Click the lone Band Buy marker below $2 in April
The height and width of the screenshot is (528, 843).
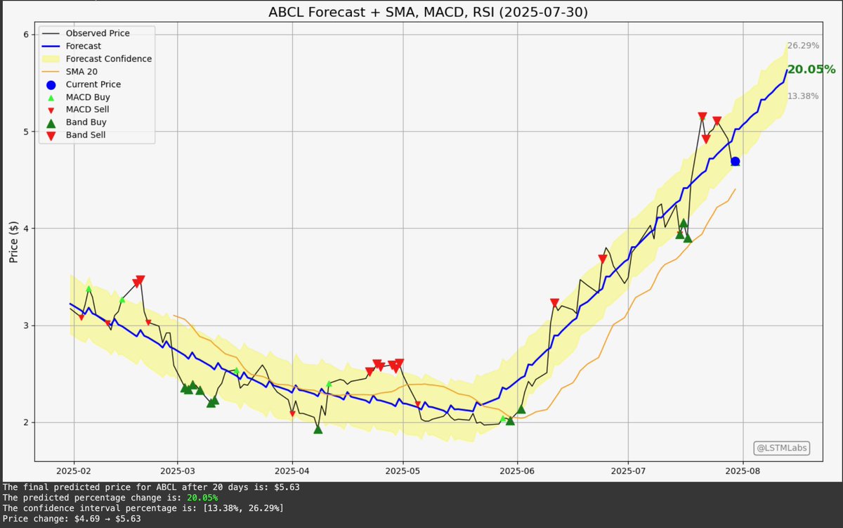(318, 429)
